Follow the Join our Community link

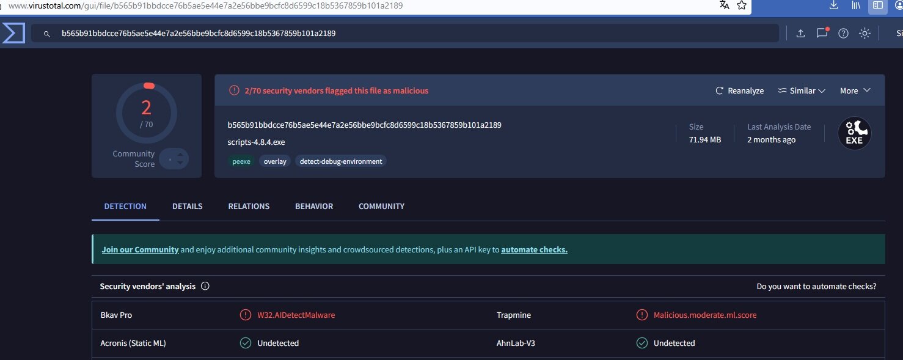140,249
